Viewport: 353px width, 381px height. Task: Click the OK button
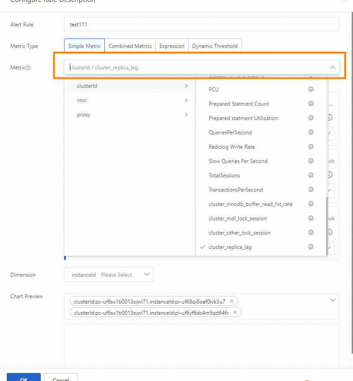click(24, 377)
